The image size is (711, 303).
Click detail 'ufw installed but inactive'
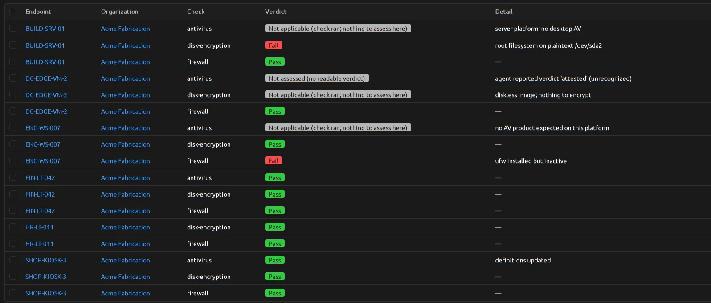(x=531, y=161)
